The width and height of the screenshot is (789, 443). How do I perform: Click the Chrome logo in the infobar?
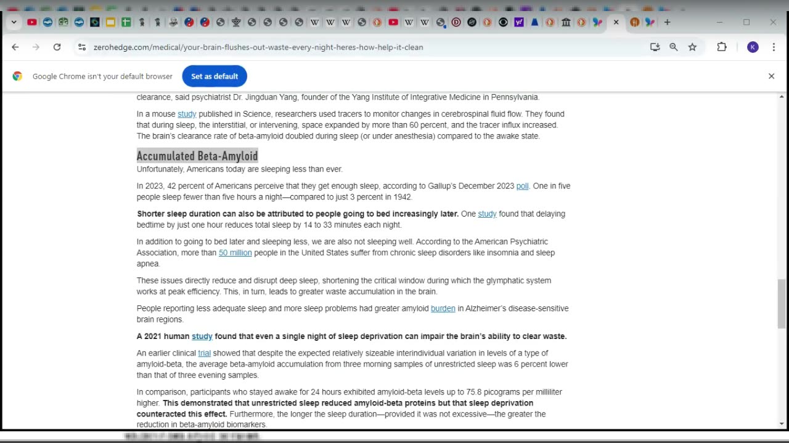click(17, 76)
